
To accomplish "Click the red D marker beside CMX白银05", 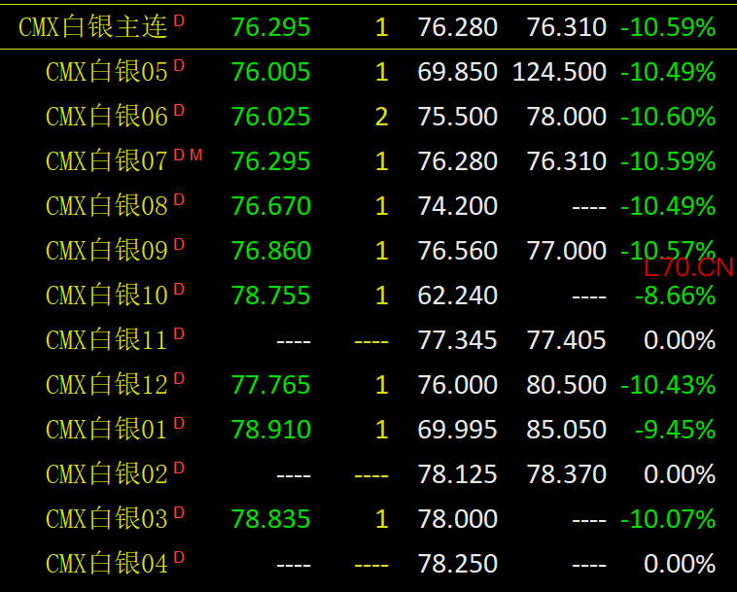I will tap(179, 65).
